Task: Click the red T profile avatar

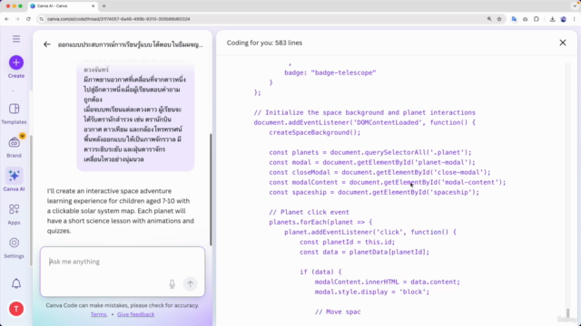Action: (x=16, y=309)
